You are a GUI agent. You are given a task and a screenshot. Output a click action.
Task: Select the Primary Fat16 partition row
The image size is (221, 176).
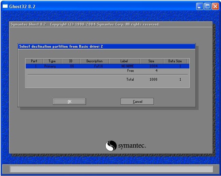pyautogui.click(x=107, y=66)
